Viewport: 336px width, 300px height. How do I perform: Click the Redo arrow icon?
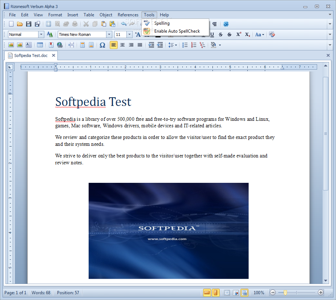pos(132,24)
